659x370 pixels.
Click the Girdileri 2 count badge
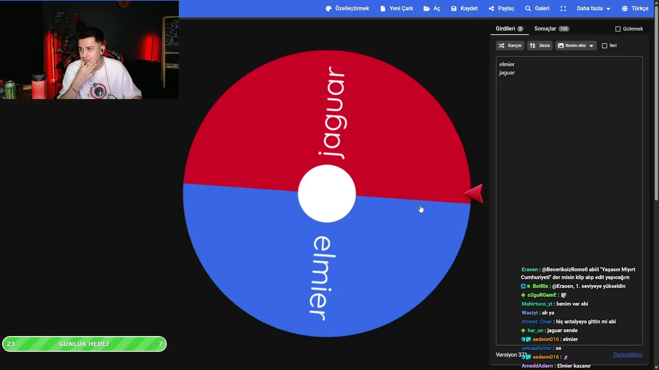point(520,29)
